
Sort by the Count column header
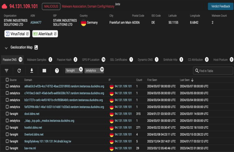[139, 80]
